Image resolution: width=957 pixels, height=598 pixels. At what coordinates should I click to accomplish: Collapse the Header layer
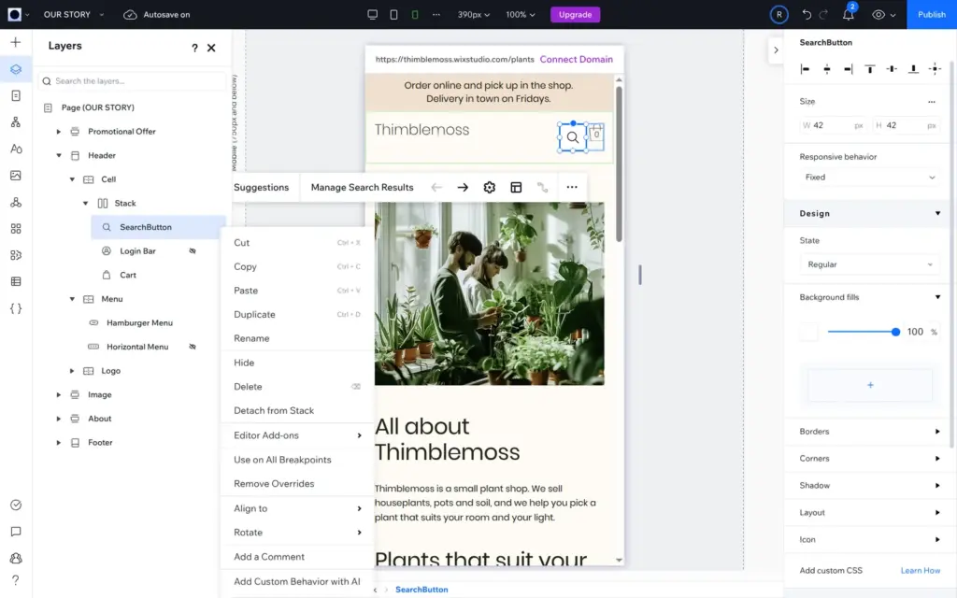(x=59, y=156)
